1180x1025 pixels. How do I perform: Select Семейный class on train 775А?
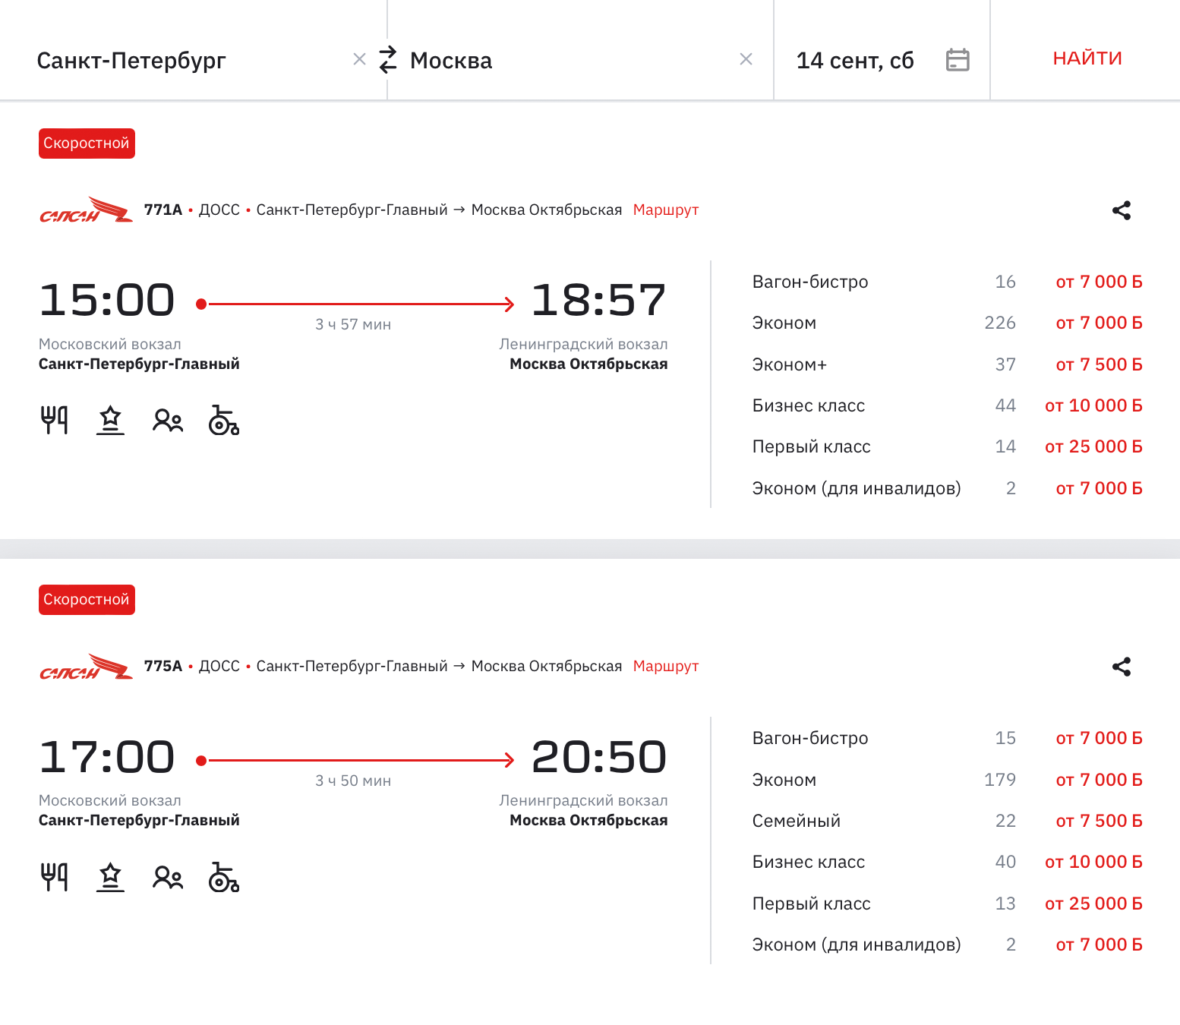pos(947,821)
